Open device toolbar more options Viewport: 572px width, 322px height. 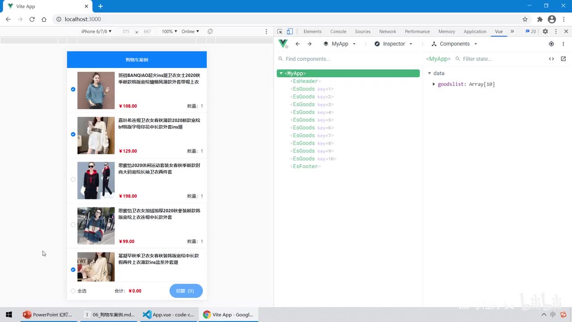pos(266,32)
